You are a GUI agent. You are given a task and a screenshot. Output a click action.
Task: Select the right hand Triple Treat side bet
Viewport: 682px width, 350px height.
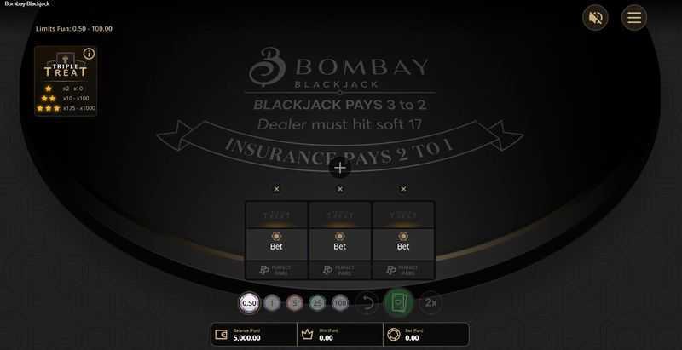[403, 215]
